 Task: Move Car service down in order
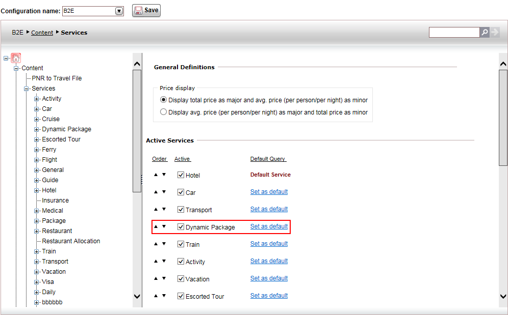(164, 192)
